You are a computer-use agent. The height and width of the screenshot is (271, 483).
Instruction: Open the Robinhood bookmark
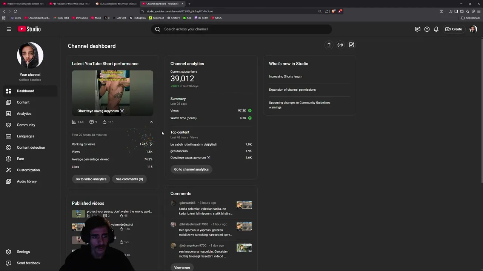[157, 18]
